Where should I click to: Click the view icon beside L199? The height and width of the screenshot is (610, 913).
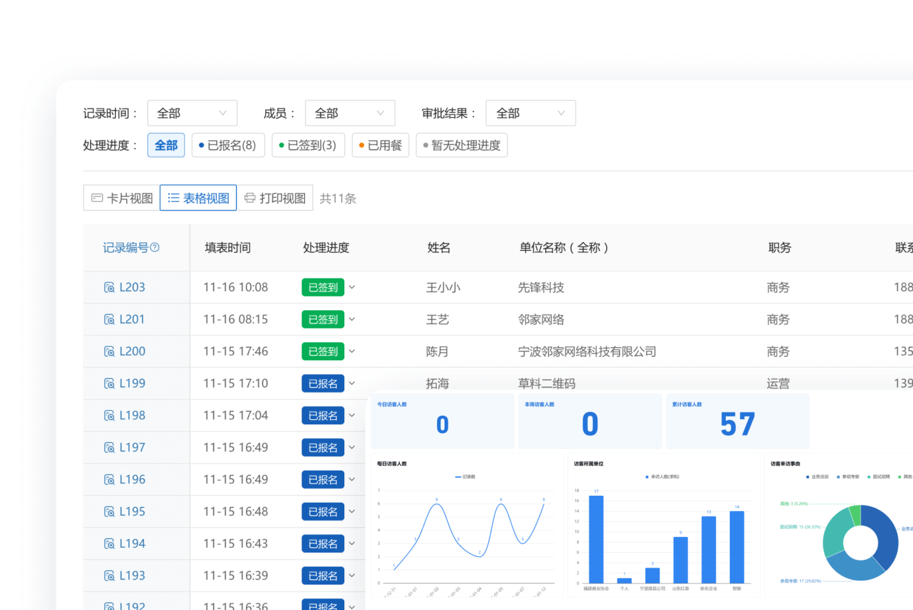coord(109,384)
